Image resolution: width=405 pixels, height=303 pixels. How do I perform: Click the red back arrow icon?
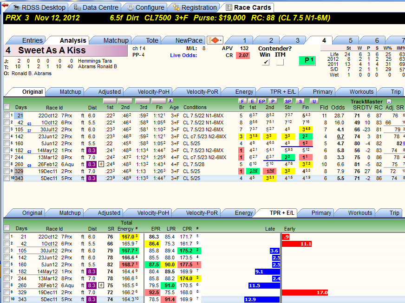(x=5, y=5)
